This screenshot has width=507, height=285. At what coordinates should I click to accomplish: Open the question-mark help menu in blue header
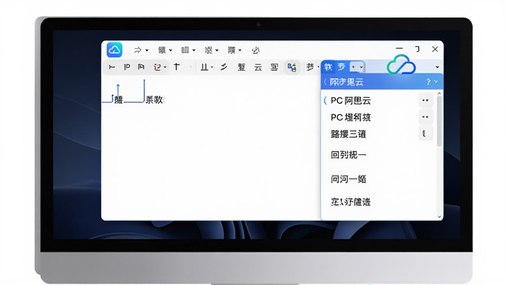(x=431, y=82)
